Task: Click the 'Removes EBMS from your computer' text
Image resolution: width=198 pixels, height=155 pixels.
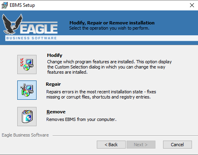Action: [81, 119]
